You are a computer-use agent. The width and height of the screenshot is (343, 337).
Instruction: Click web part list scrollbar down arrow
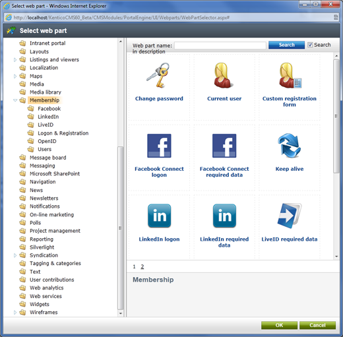point(336,257)
